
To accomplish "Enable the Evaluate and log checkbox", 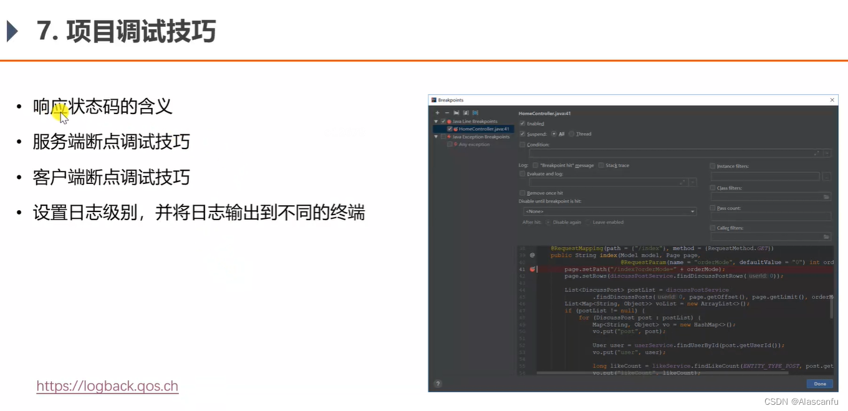I will coord(522,174).
